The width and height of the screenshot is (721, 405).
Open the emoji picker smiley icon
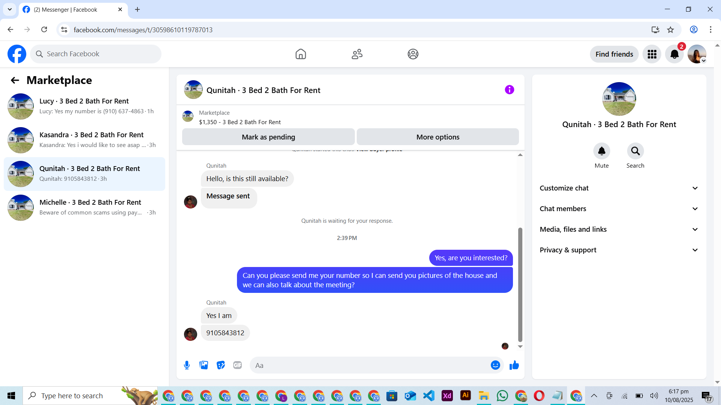click(x=495, y=365)
